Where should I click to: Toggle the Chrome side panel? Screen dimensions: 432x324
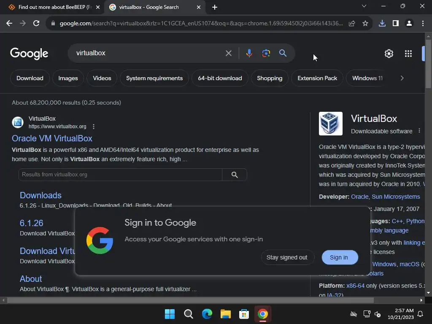(396, 24)
